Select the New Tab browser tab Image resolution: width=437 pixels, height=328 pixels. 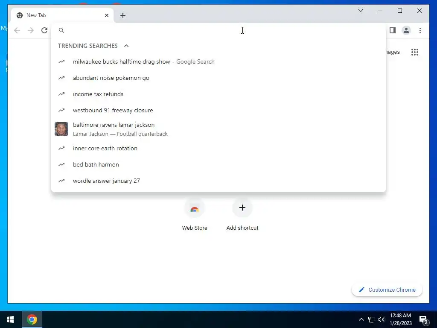tap(62, 15)
